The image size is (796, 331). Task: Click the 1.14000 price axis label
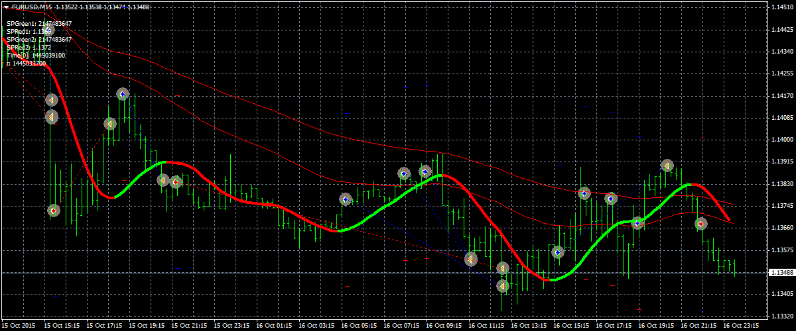pyautogui.click(x=783, y=140)
